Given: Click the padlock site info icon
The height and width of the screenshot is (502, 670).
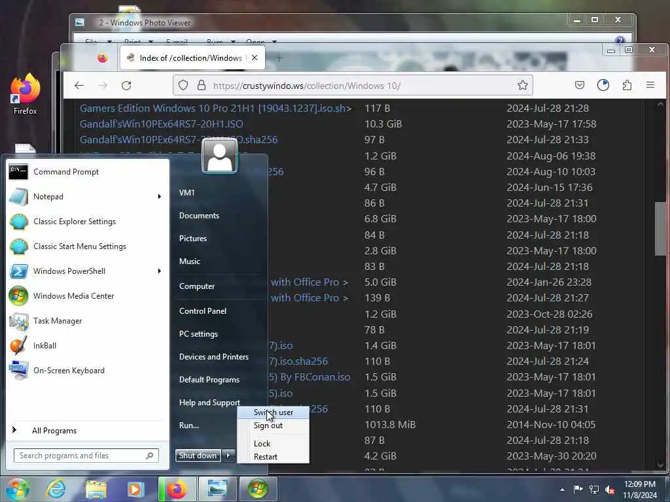Looking at the screenshot, I should pos(202,86).
